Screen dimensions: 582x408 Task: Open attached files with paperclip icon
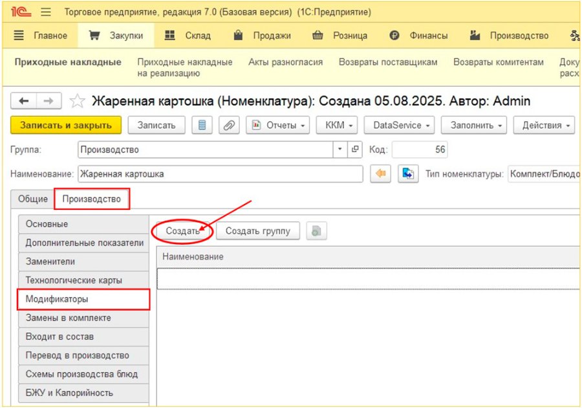click(229, 125)
